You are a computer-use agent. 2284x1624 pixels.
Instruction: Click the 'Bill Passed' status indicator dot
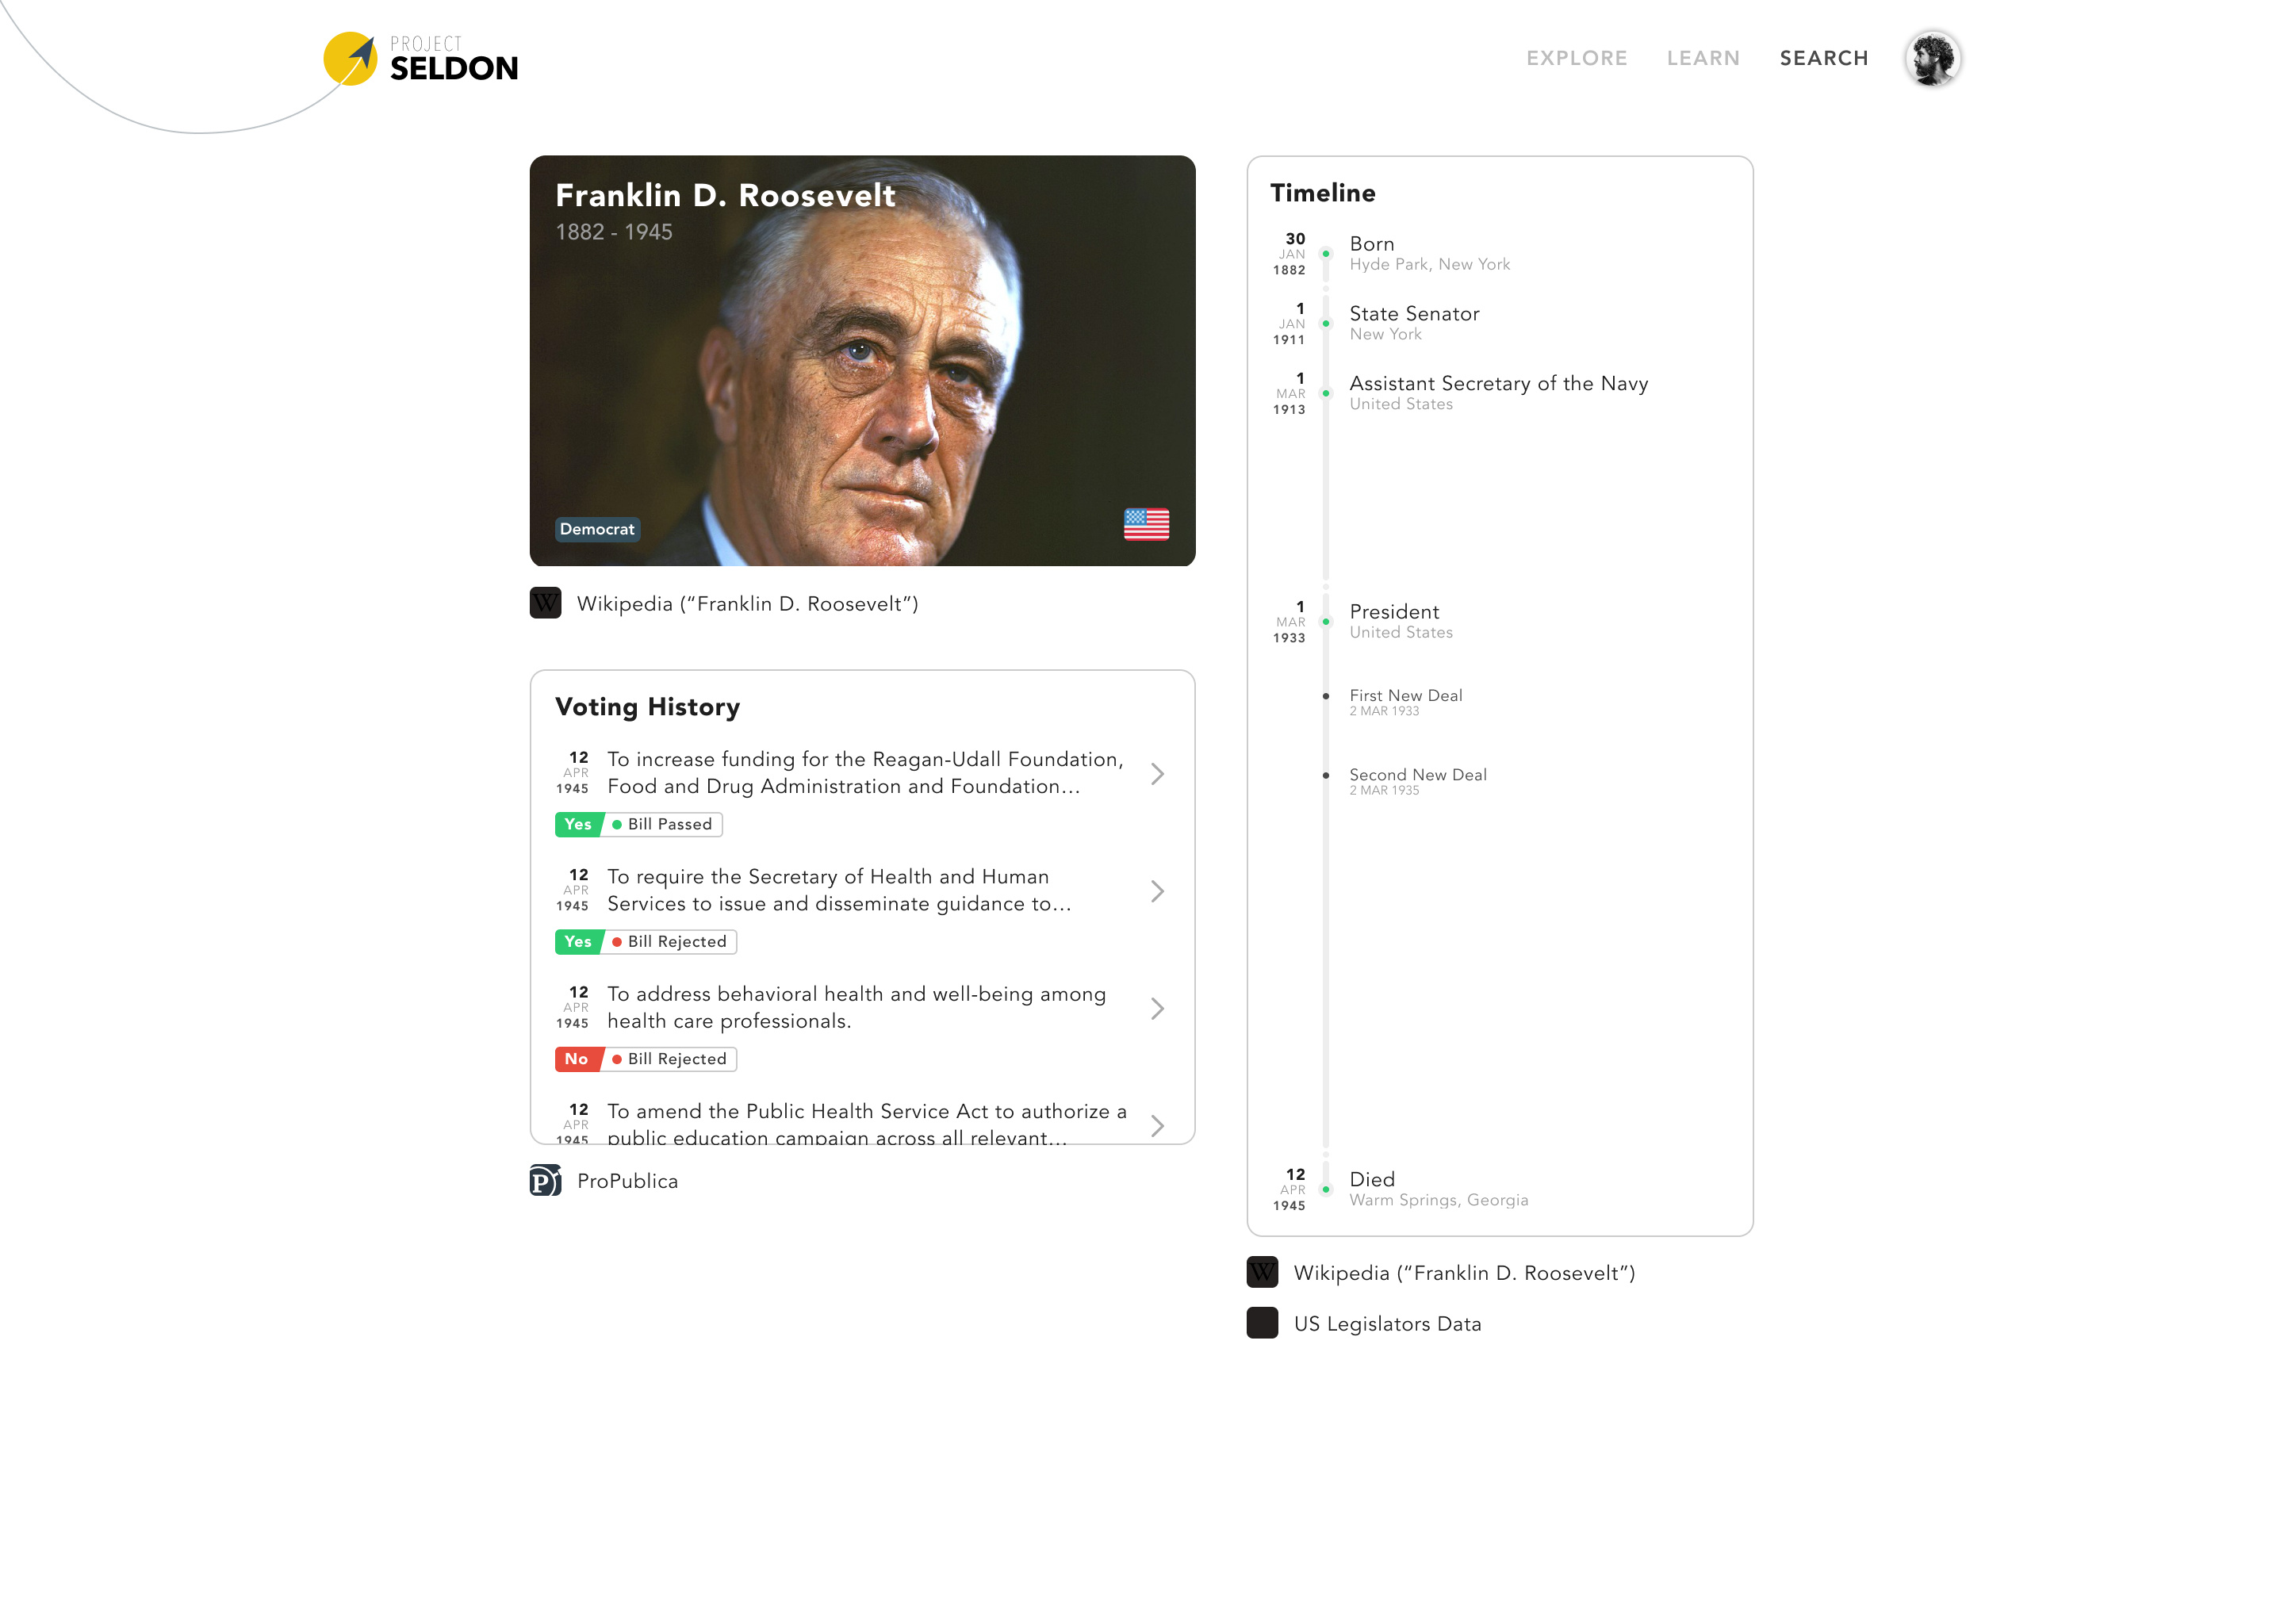coord(618,824)
